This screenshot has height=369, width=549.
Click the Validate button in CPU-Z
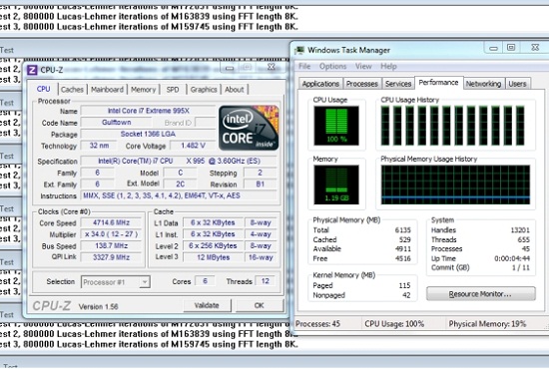[x=207, y=305]
